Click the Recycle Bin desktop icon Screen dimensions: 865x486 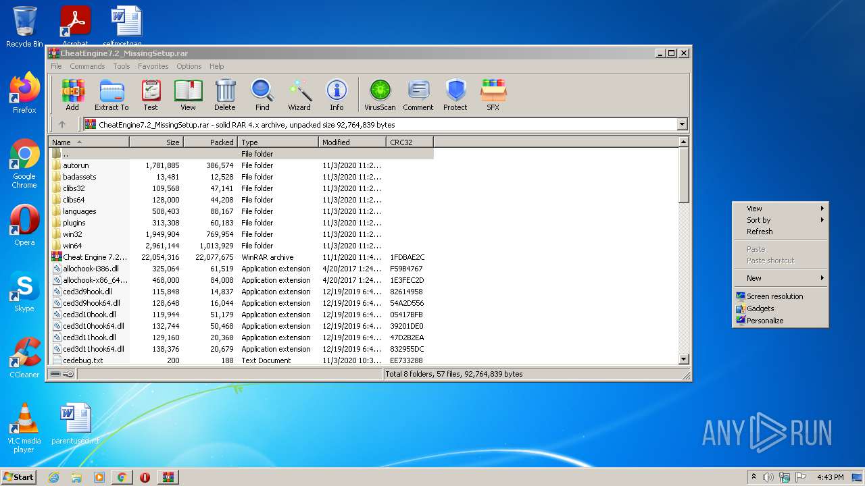point(24,27)
